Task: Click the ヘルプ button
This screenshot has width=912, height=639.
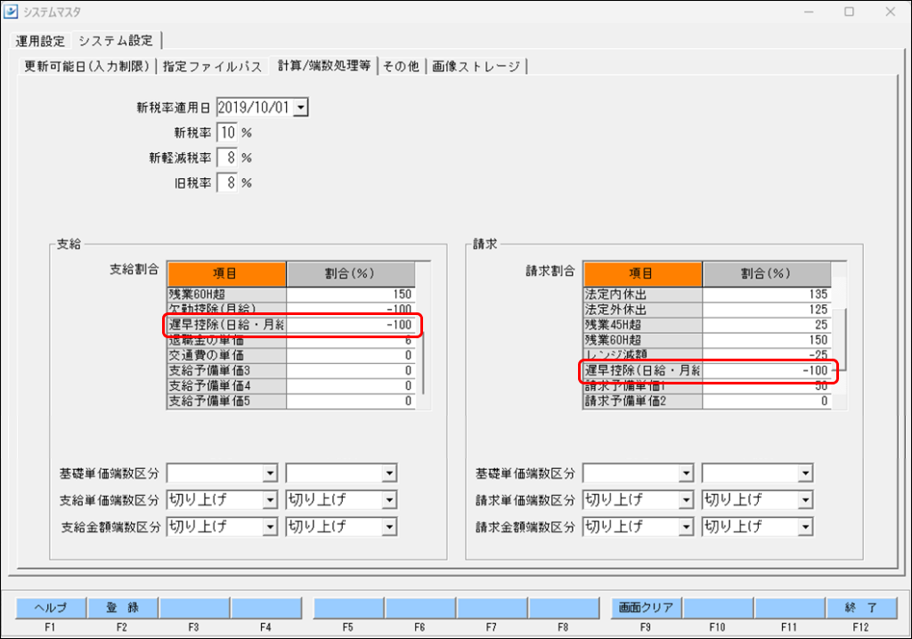Action: point(51,608)
